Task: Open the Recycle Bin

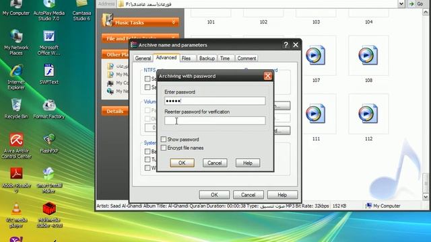Action: pos(16,109)
